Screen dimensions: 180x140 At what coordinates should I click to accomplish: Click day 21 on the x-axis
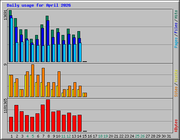116,136
